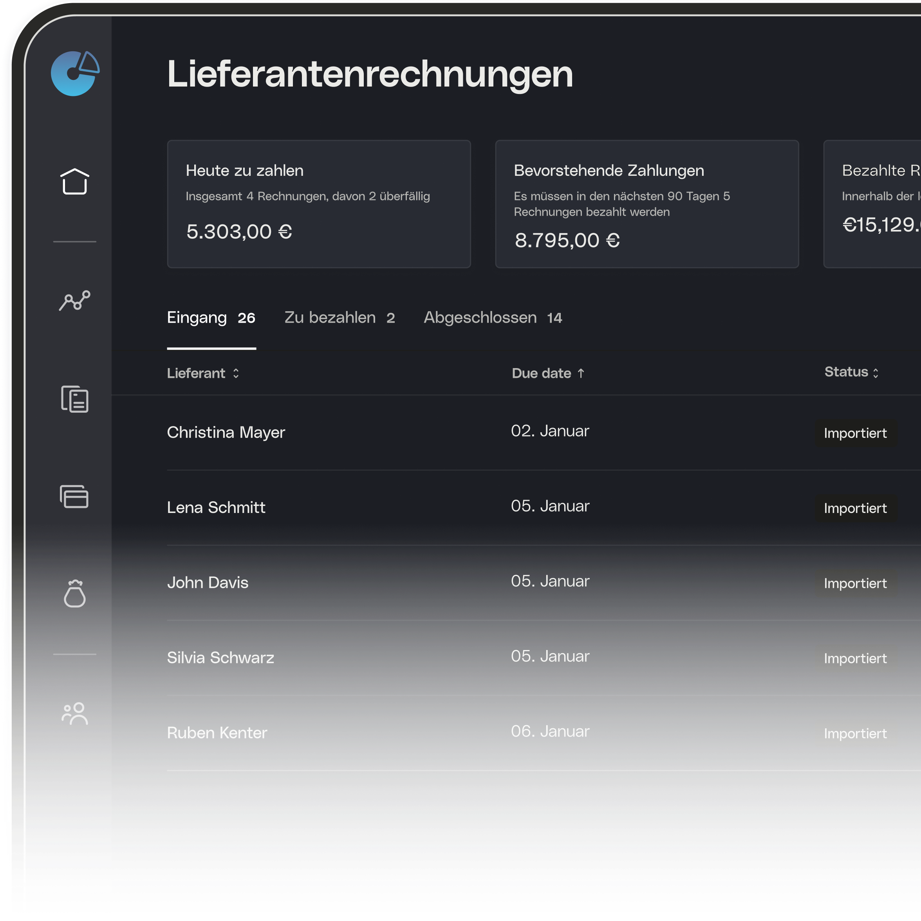921x921 pixels.
Task: Toggle the Due date ascending sort arrow
Action: 581,373
